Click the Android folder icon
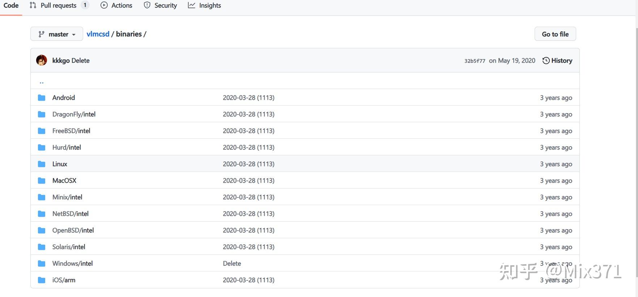 click(x=42, y=98)
